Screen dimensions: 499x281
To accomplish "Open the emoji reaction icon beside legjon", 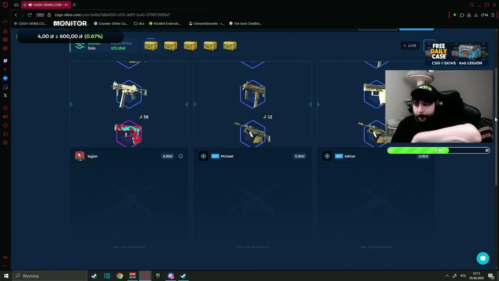I will pyautogui.click(x=180, y=156).
